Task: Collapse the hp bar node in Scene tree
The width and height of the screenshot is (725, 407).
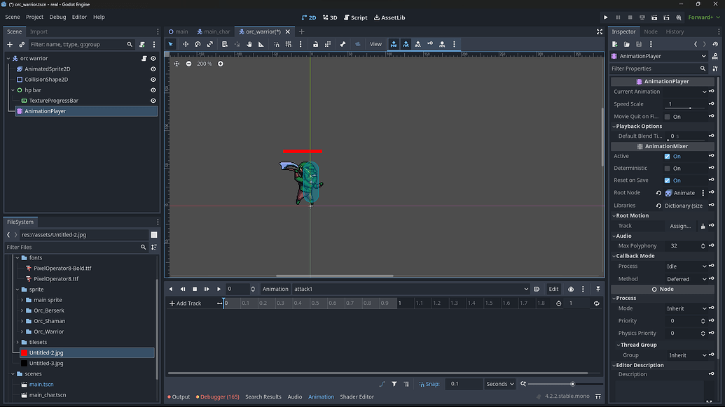Action: (13, 90)
